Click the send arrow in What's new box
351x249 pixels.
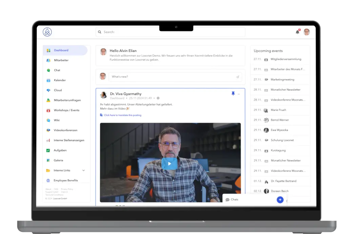[x=238, y=77]
